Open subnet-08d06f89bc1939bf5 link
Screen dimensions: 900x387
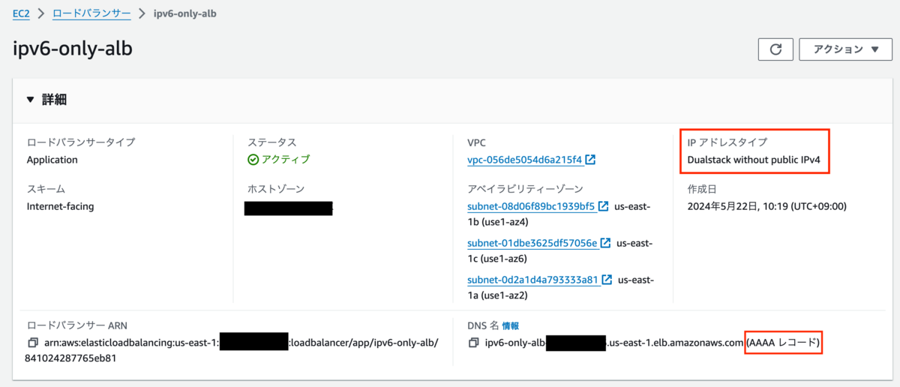click(531, 205)
